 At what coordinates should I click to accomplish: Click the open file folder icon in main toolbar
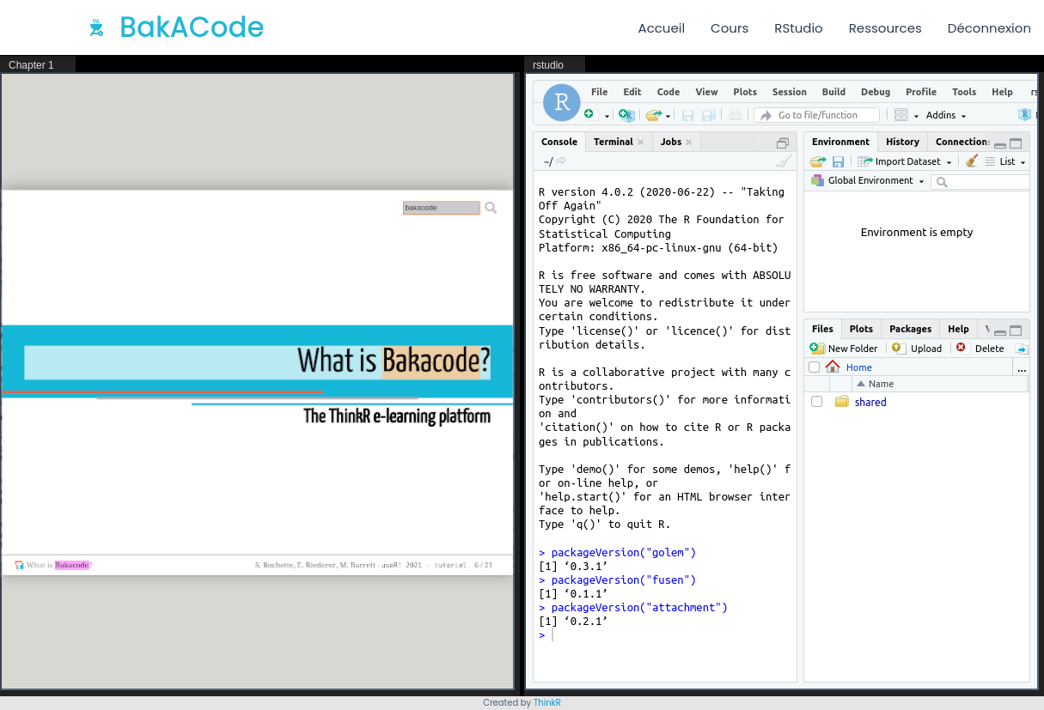coord(654,115)
